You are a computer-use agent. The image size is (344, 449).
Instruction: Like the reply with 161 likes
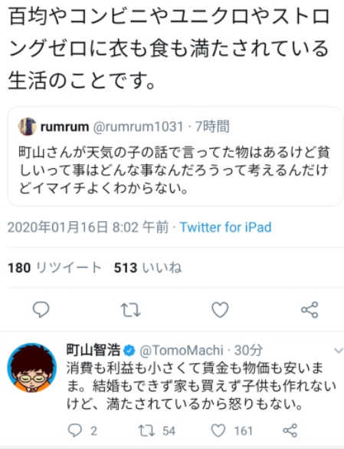pos(218,431)
